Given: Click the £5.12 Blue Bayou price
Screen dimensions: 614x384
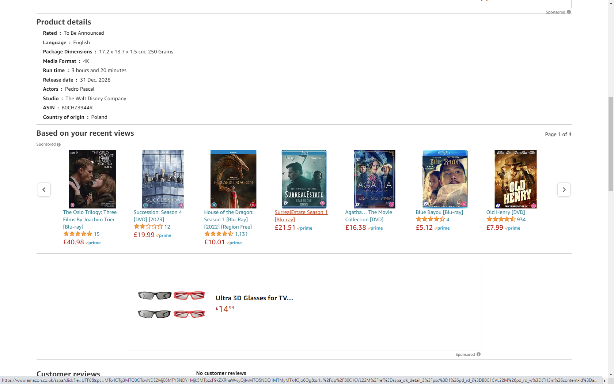Looking at the screenshot, I should [x=424, y=227].
